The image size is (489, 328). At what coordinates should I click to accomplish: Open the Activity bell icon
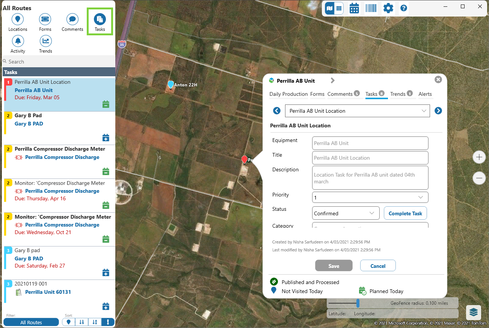(18, 41)
